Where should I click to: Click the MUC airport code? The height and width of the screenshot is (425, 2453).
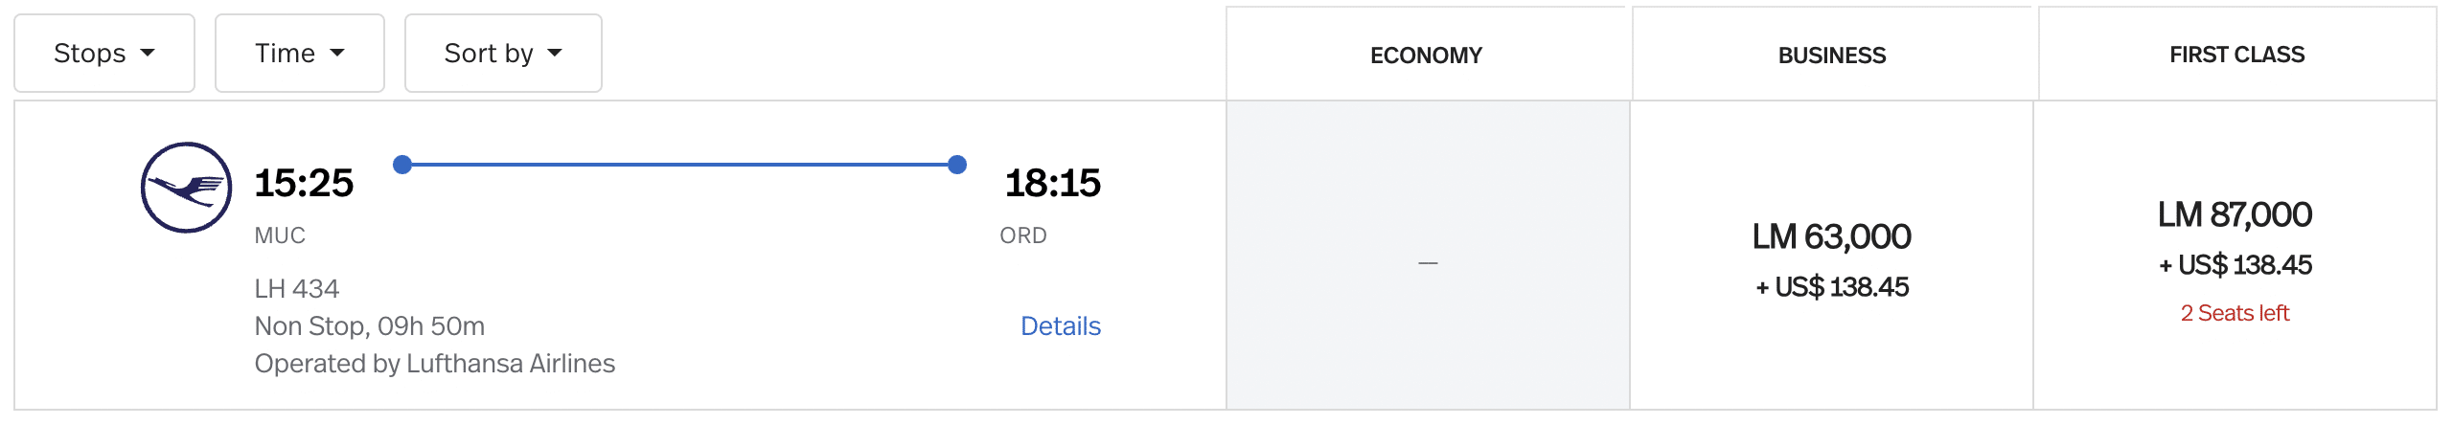click(280, 235)
